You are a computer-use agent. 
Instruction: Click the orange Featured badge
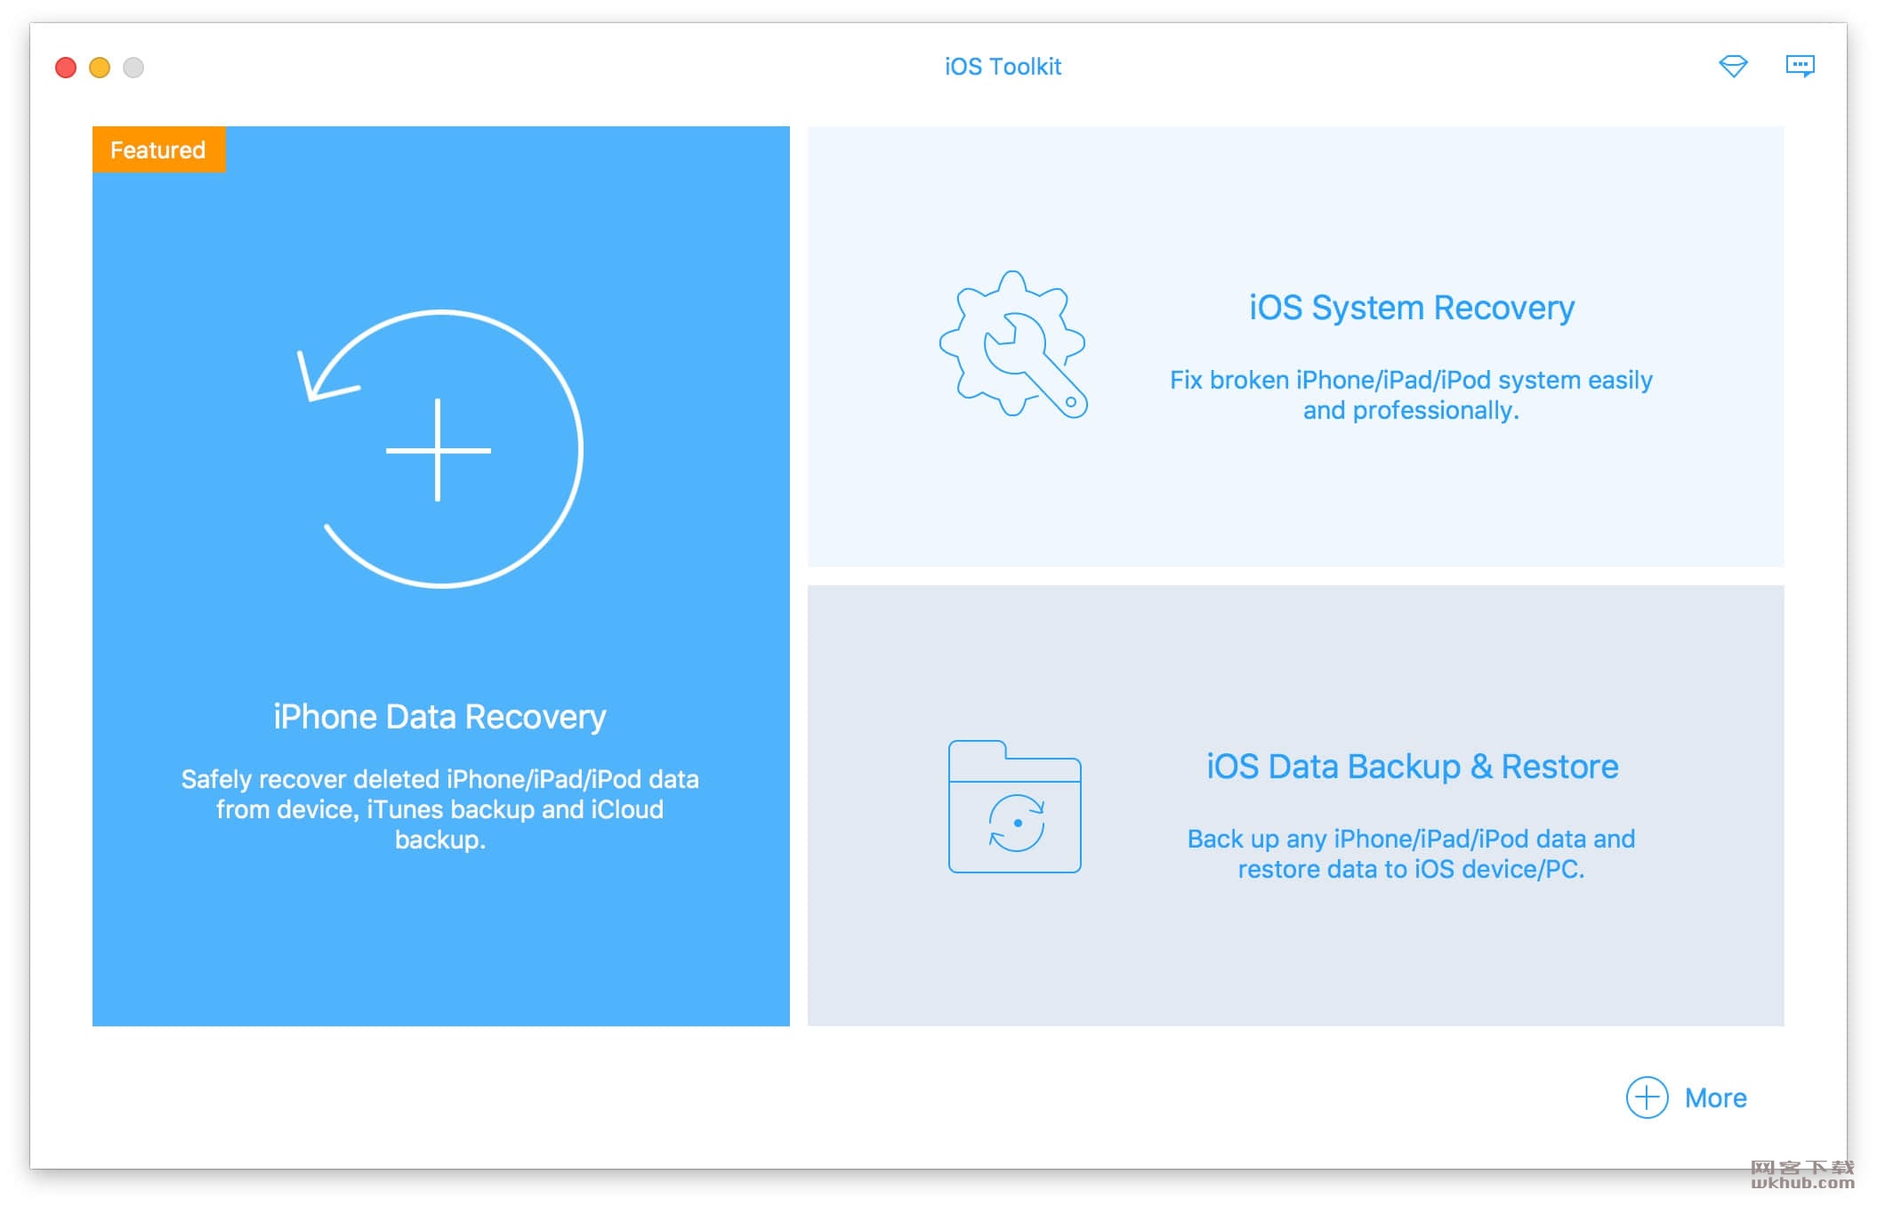click(x=158, y=149)
